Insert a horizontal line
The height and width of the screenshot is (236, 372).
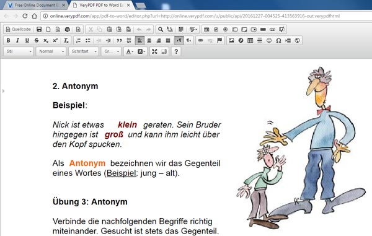click(x=260, y=40)
